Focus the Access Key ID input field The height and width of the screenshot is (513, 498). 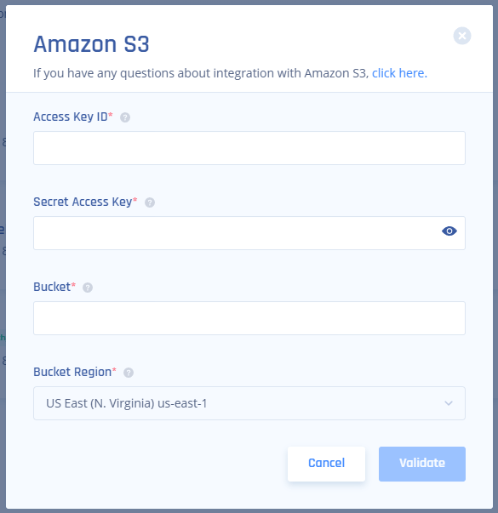point(249,148)
